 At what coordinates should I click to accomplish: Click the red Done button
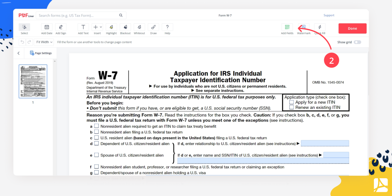pos(353,28)
